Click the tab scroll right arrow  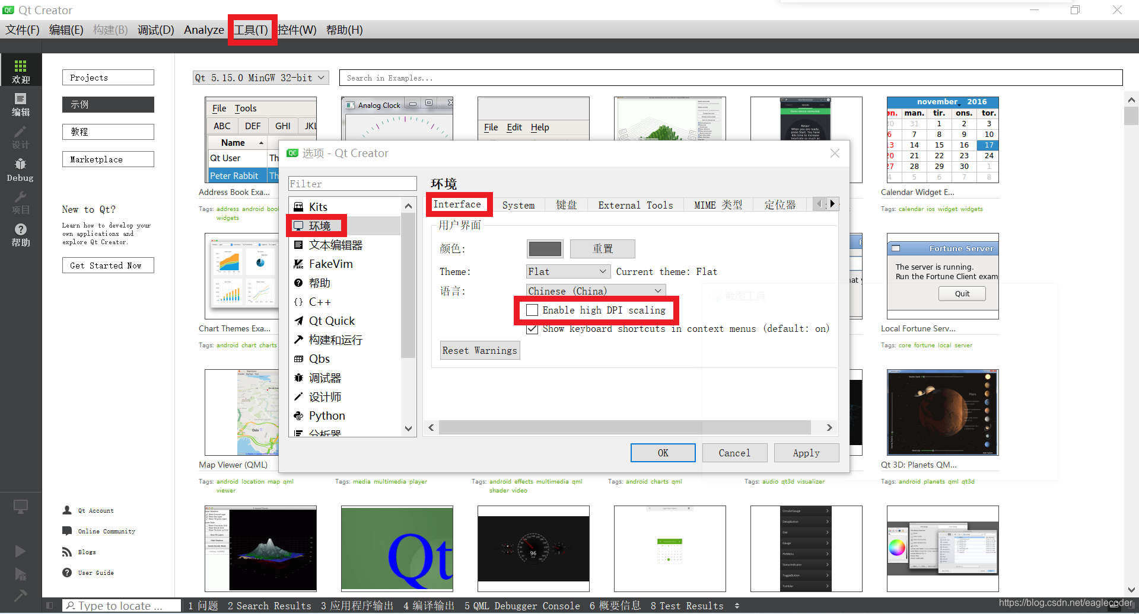pos(832,204)
